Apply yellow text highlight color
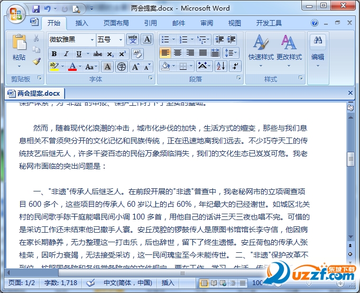This screenshot has width=360, height=293. (x=54, y=67)
